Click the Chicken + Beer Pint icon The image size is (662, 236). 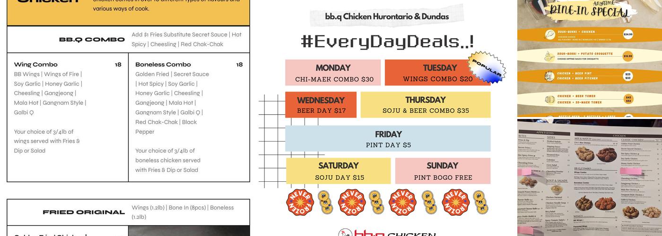click(x=549, y=76)
